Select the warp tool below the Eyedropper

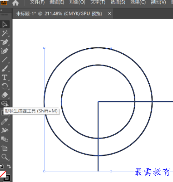5,130
